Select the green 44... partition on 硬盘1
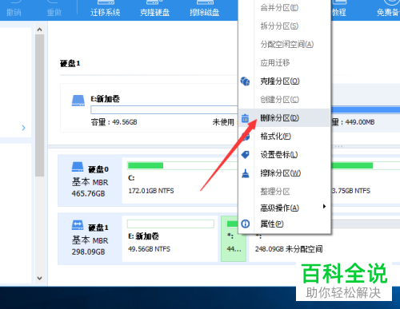The image size is (400, 309). pyautogui.click(x=234, y=239)
